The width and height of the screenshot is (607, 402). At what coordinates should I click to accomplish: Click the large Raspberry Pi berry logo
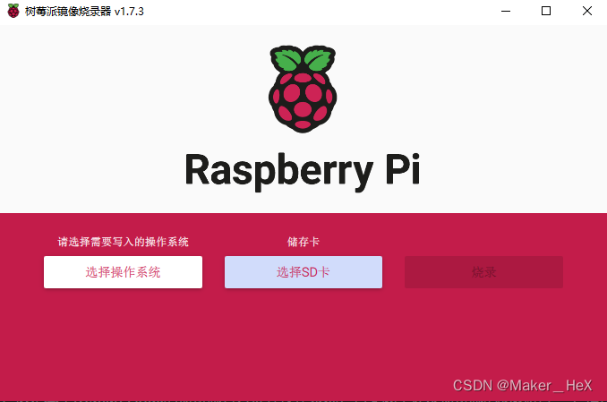303,89
